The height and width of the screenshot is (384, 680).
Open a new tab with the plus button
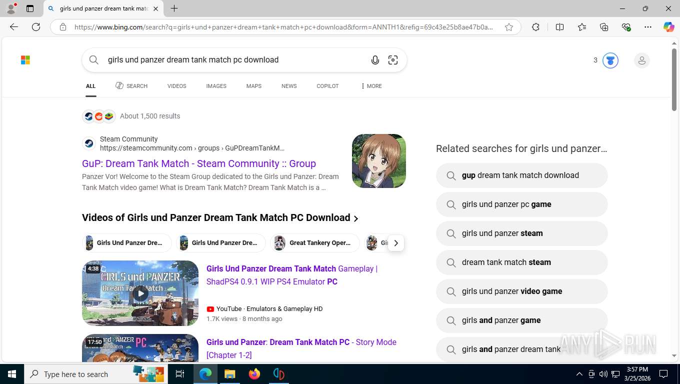click(174, 8)
